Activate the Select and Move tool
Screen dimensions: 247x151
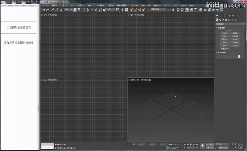(x=92, y=10)
